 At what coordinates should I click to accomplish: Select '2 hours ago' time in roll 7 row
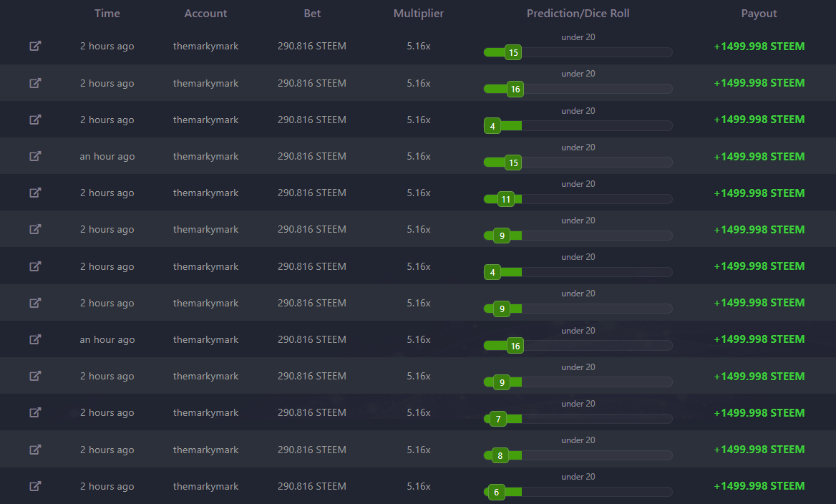tap(107, 413)
